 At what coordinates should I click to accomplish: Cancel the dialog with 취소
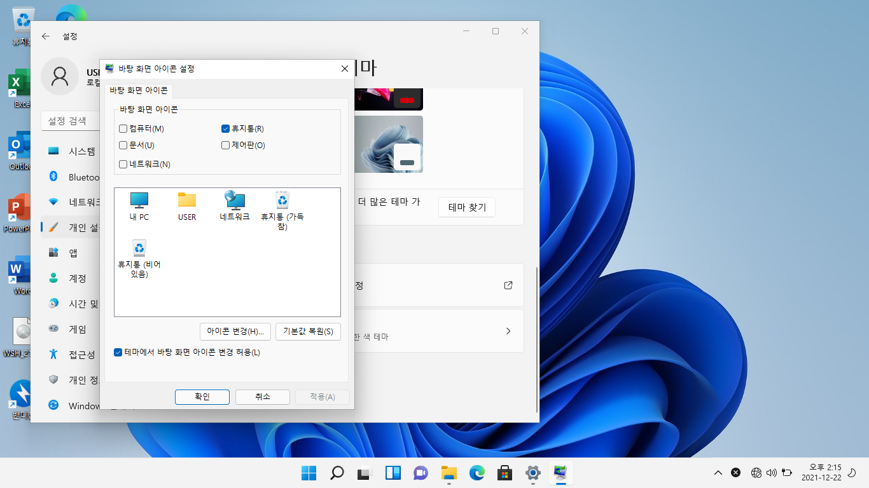(263, 396)
